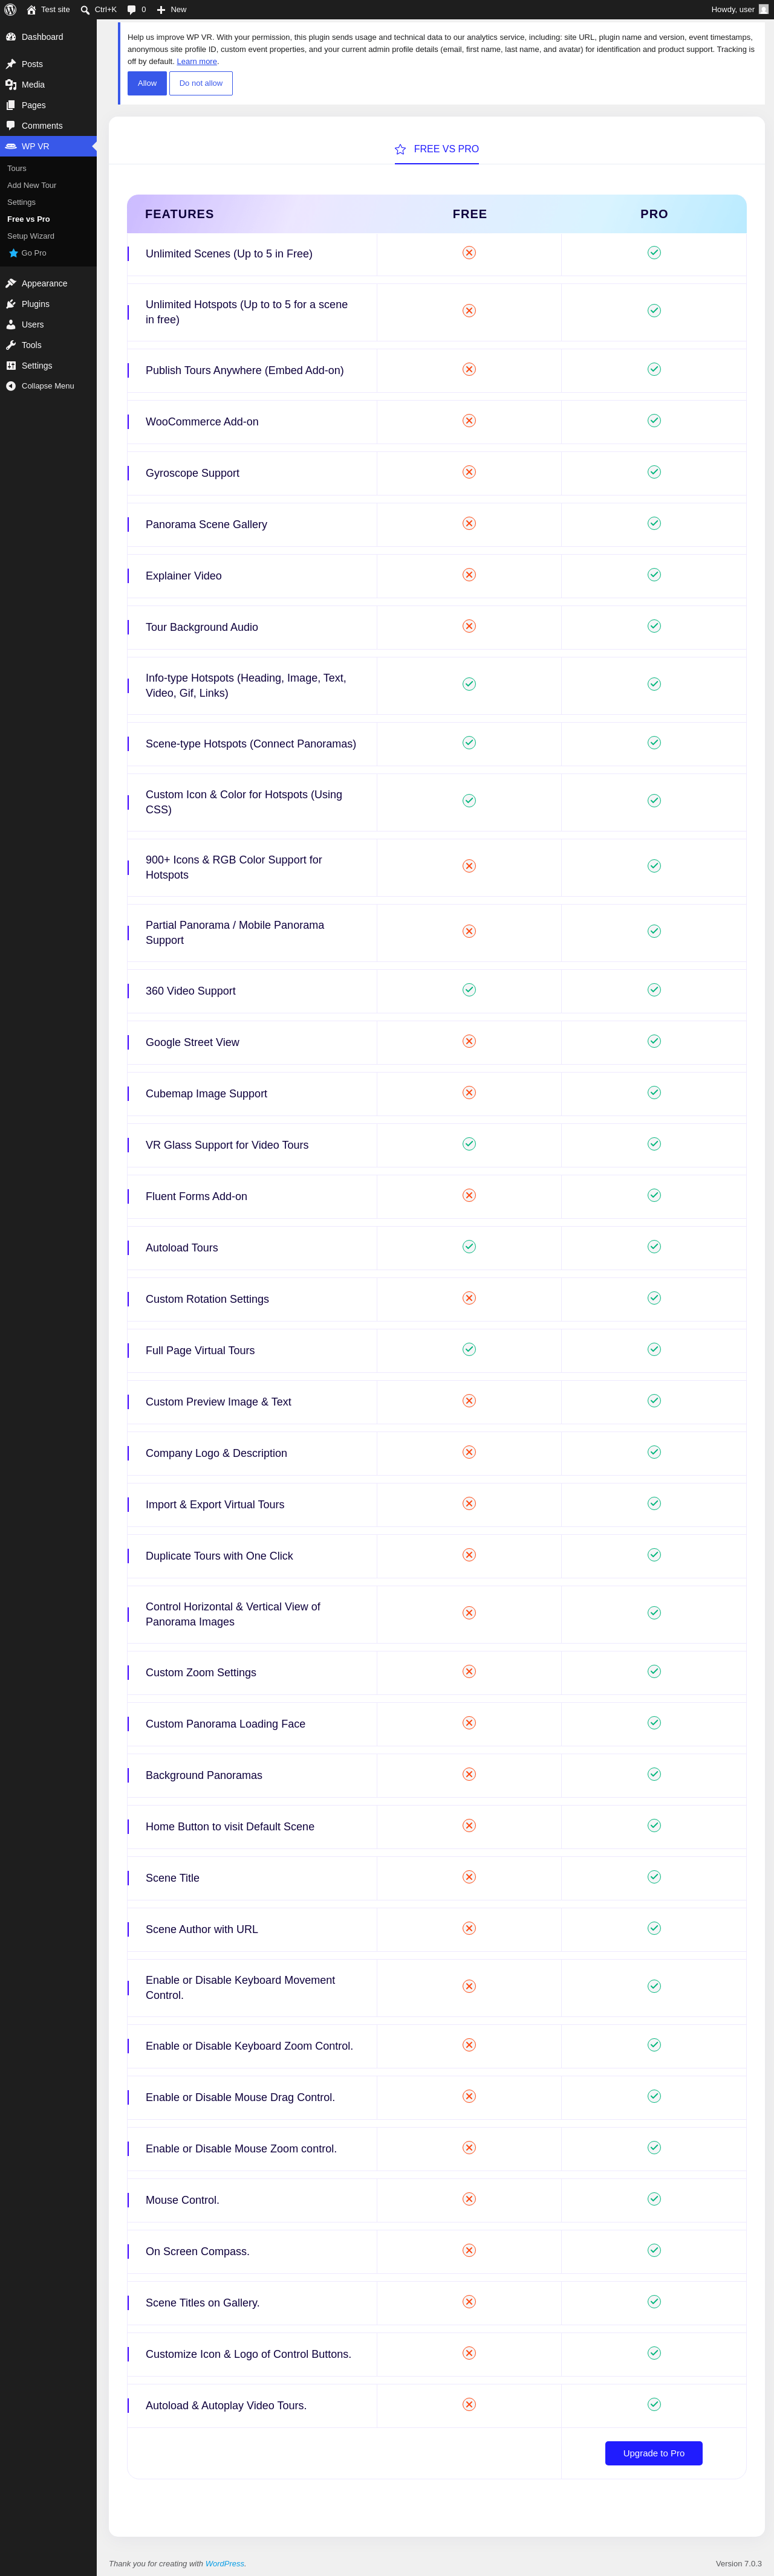Follow the Learn more link
The image size is (774, 2576).
(197, 61)
